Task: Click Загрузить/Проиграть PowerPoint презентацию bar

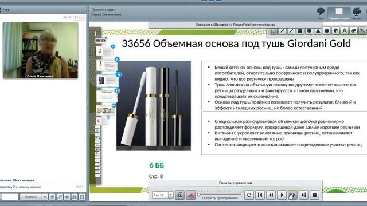Action: 236,25
